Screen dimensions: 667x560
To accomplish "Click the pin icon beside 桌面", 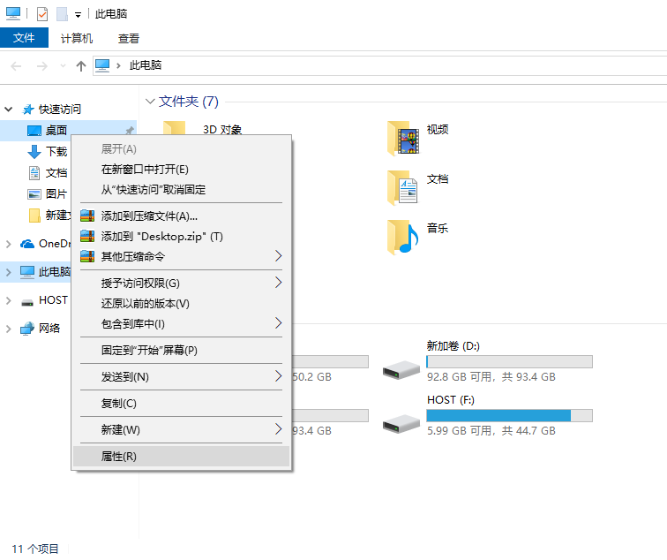I will click(130, 131).
